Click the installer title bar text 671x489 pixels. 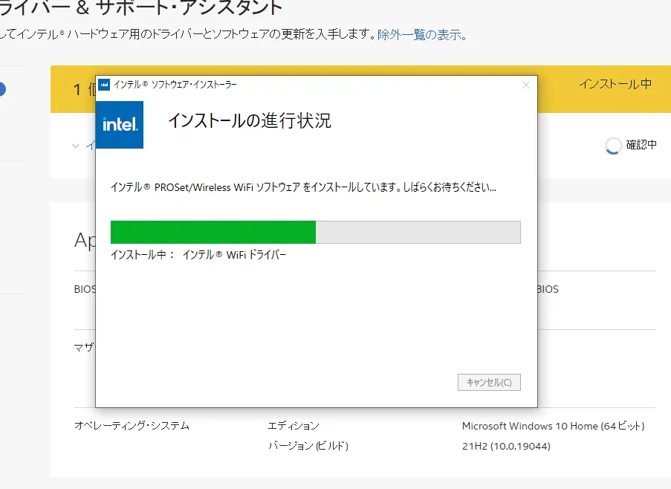click(175, 85)
